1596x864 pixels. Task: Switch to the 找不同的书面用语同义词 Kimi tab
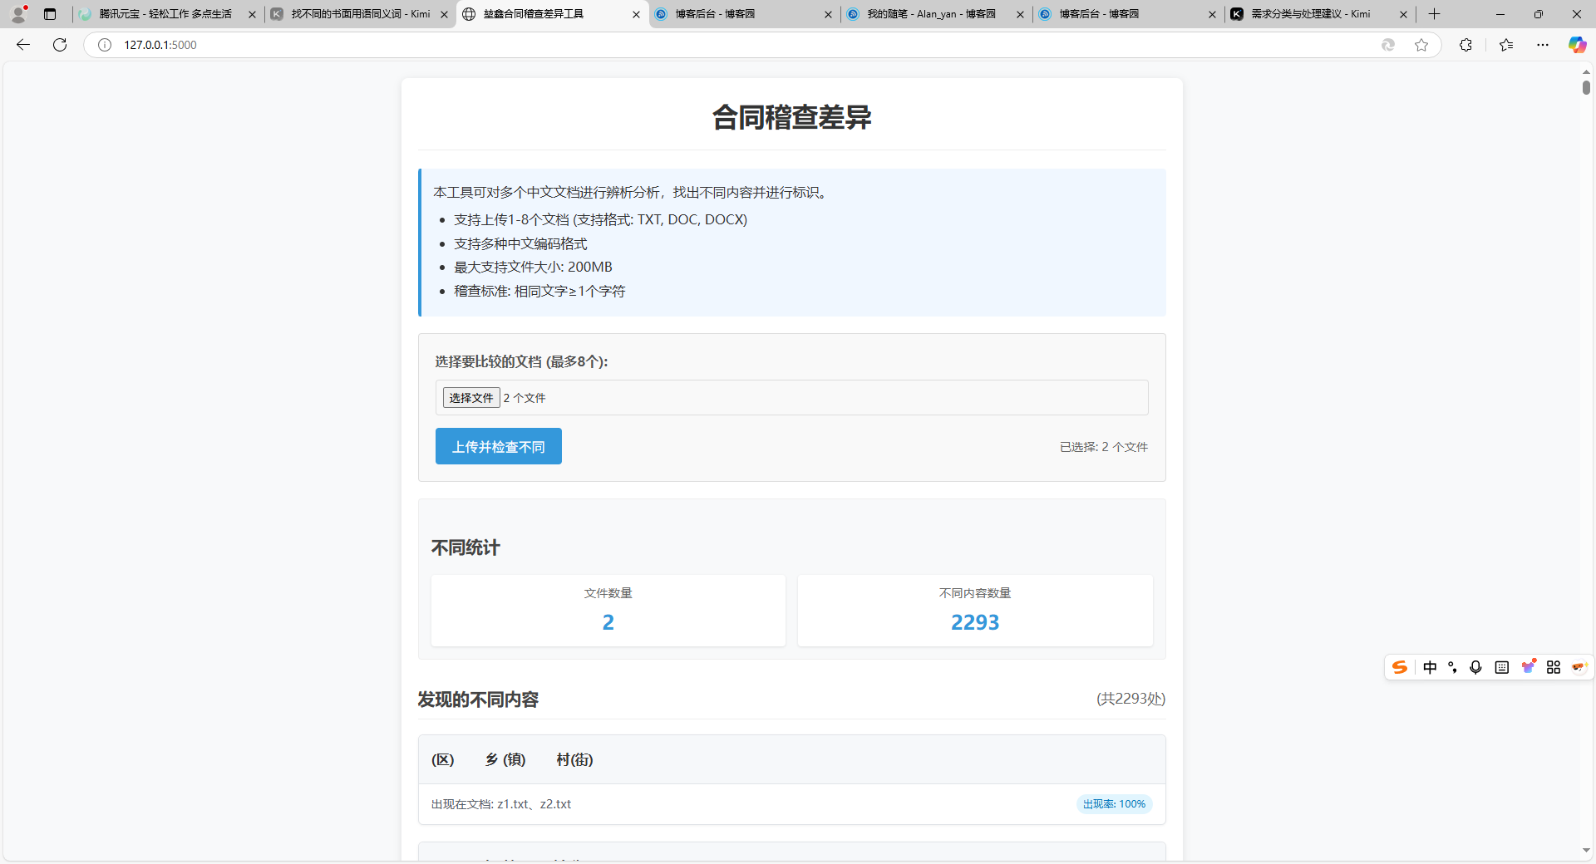pyautogui.click(x=359, y=14)
